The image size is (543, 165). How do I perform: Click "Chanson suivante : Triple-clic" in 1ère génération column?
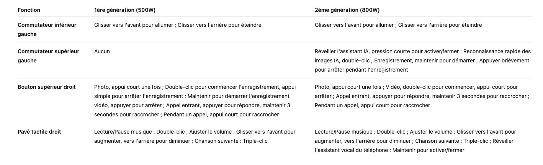(231, 141)
